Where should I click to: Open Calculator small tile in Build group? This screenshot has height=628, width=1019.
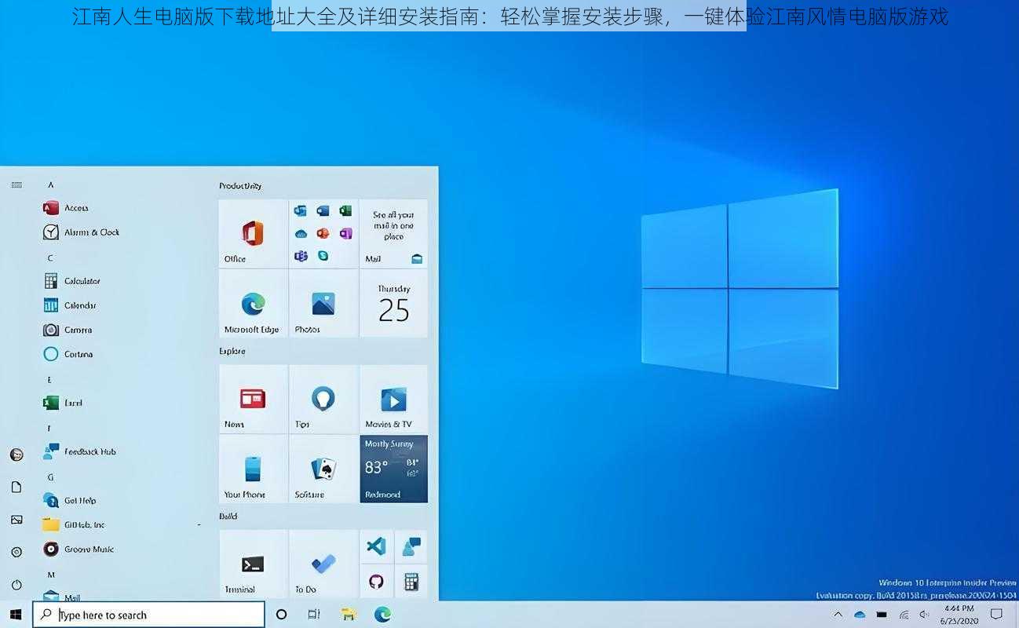(411, 582)
